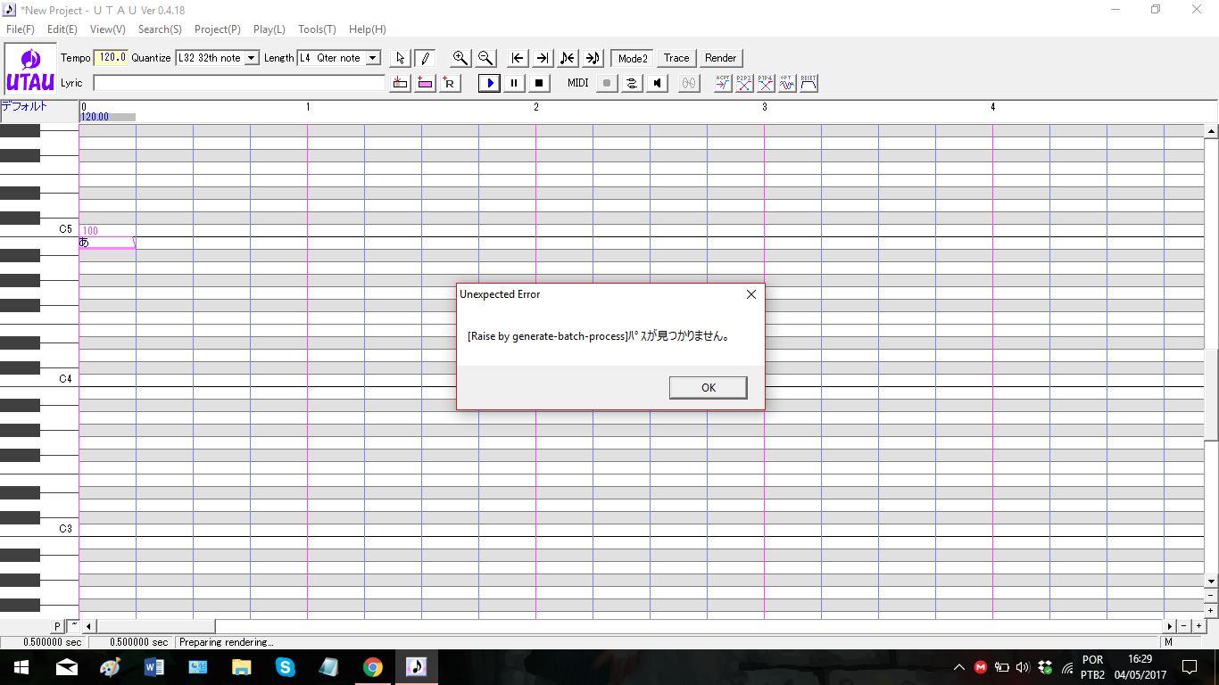
Task: Click the vertical scrollbar up arrow
Action: tap(1211, 132)
